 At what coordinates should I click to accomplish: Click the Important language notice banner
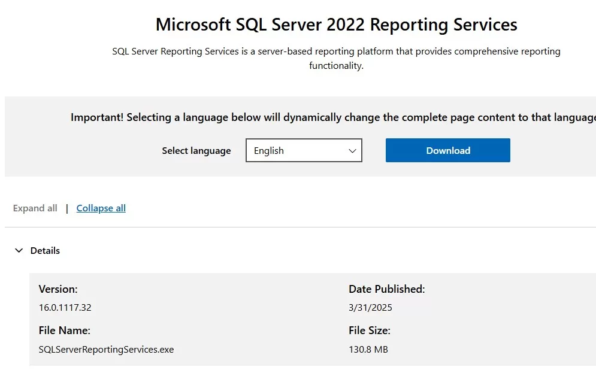[333, 117]
